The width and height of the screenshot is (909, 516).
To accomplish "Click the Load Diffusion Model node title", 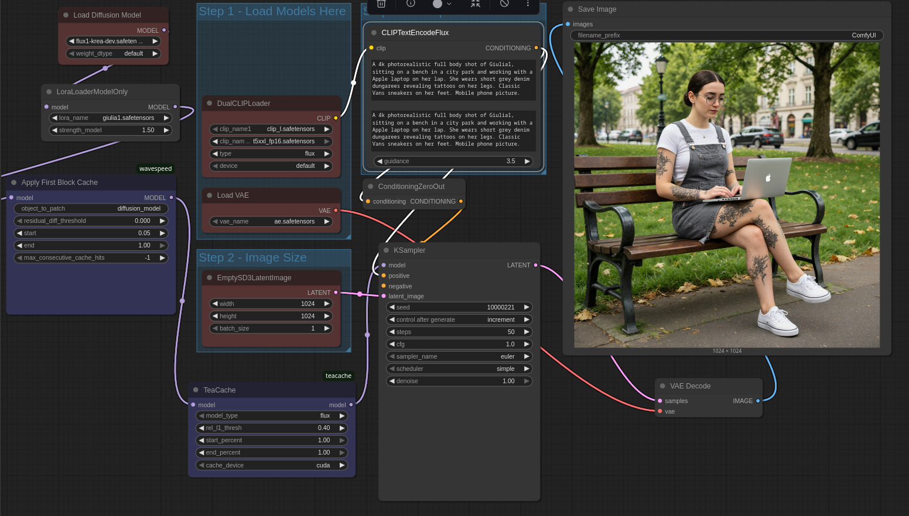I will [x=107, y=15].
